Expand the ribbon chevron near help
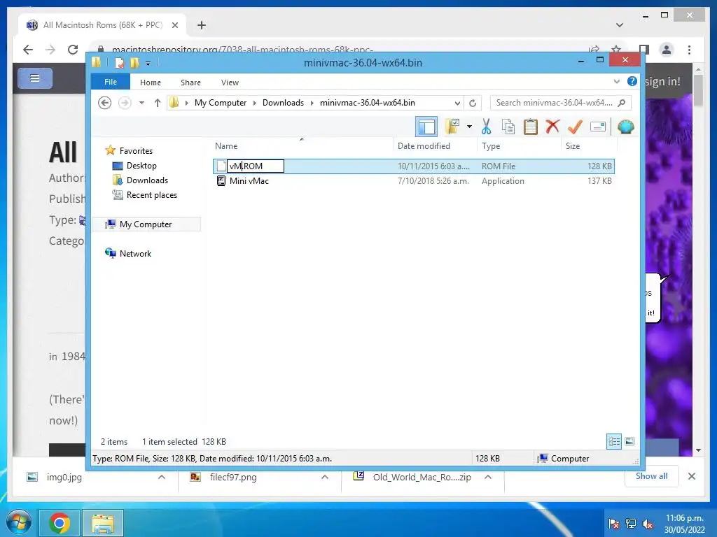The width and height of the screenshot is (717, 537). [x=616, y=82]
